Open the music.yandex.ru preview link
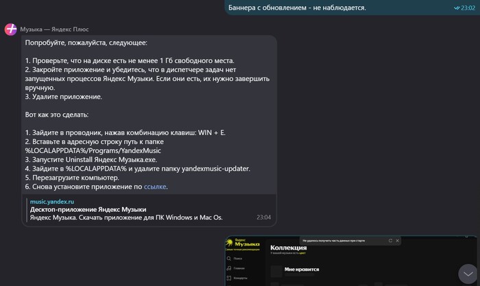 pos(51,202)
